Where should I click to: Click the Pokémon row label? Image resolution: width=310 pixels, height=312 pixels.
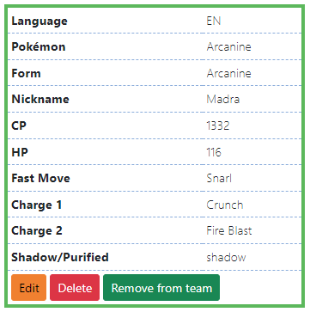(39, 46)
